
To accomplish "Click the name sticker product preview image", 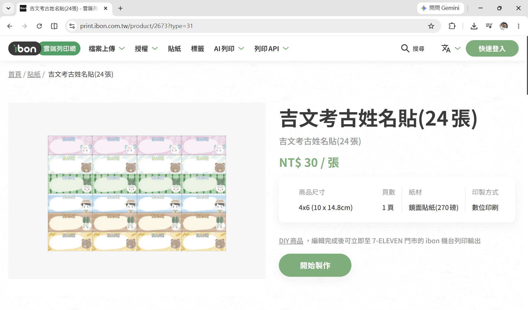I will click(137, 193).
